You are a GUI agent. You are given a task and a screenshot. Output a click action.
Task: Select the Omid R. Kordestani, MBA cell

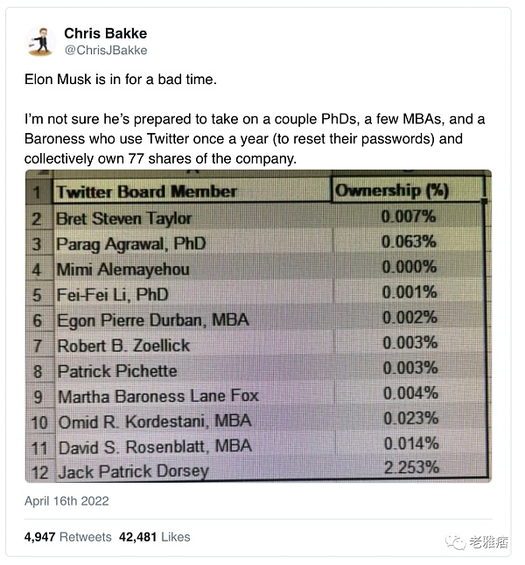point(195,422)
